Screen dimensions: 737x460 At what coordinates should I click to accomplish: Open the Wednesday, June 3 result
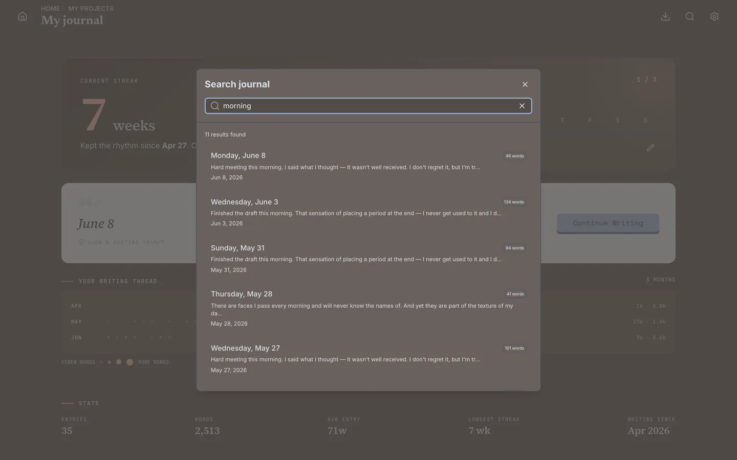(368, 212)
